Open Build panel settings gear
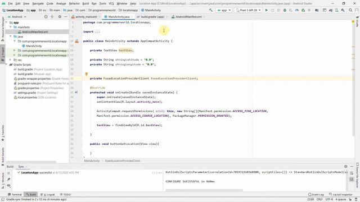 (345, 167)
